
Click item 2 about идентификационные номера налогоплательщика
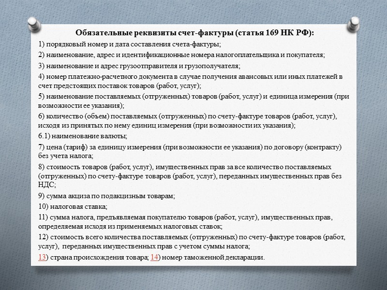[182, 55]
